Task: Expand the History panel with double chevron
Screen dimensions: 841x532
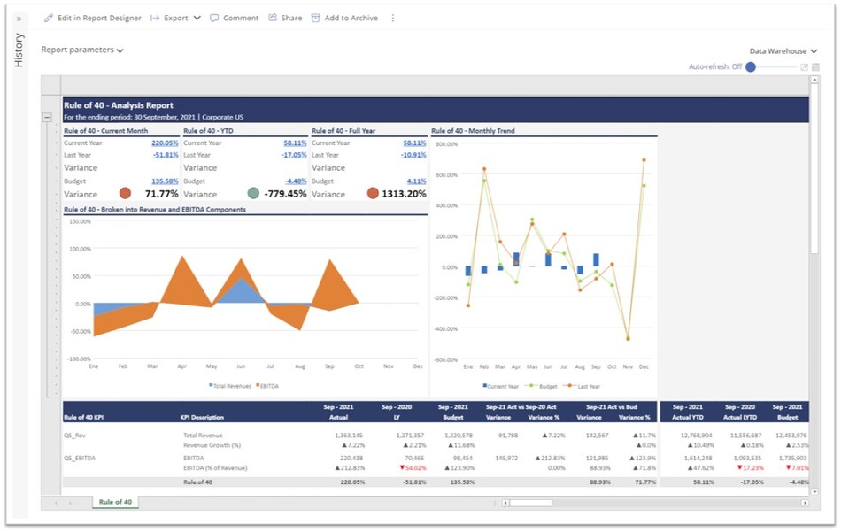Action: pos(19,19)
